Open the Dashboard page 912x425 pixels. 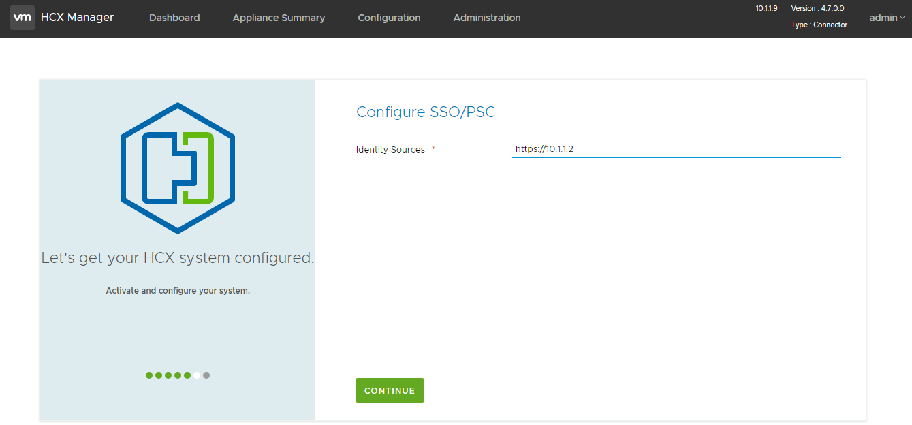coord(174,18)
